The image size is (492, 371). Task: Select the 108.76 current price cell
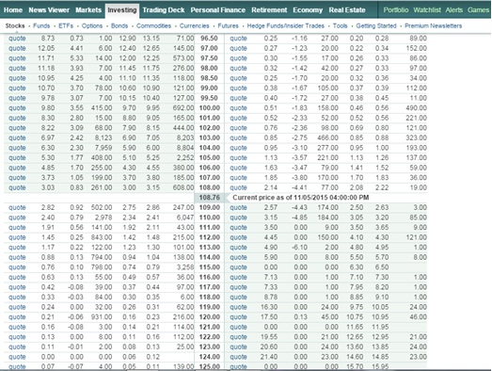point(209,198)
